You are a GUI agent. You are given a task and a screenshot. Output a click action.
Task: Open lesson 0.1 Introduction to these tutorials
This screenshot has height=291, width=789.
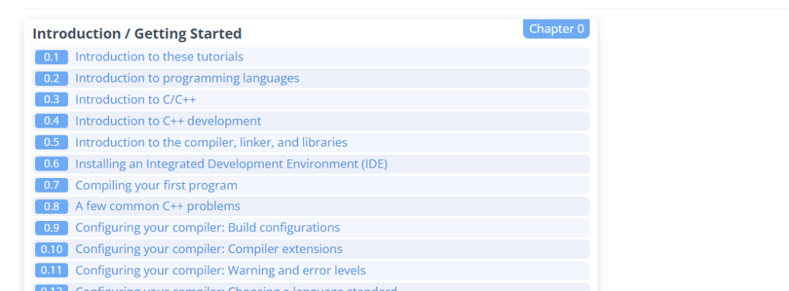tap(159, 57)
